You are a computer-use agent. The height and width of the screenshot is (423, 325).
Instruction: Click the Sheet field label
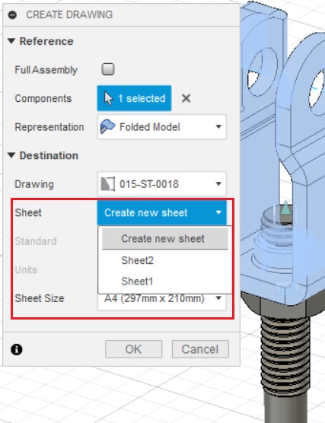pos(28,212)
